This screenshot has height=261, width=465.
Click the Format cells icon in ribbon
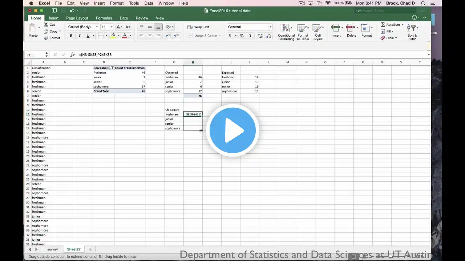[x=366, y=28]
